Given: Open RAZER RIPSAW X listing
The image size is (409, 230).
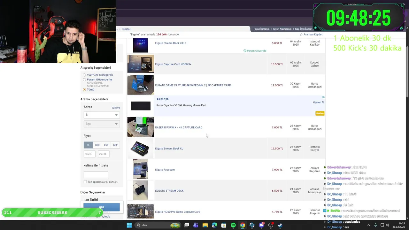Looking at the screenshot, I should (179, 127).
